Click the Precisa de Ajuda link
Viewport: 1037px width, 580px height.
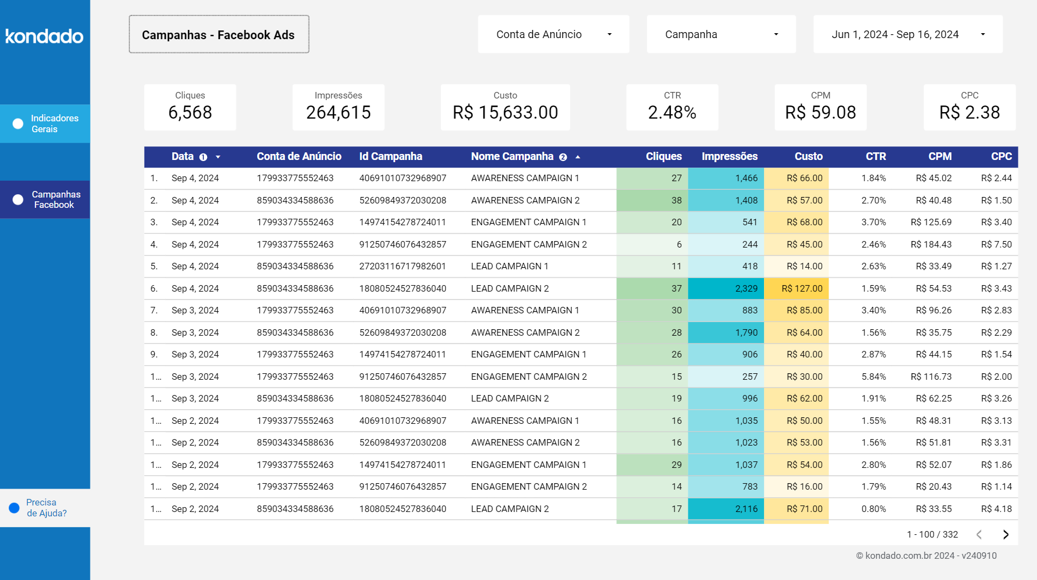(46, 507)
